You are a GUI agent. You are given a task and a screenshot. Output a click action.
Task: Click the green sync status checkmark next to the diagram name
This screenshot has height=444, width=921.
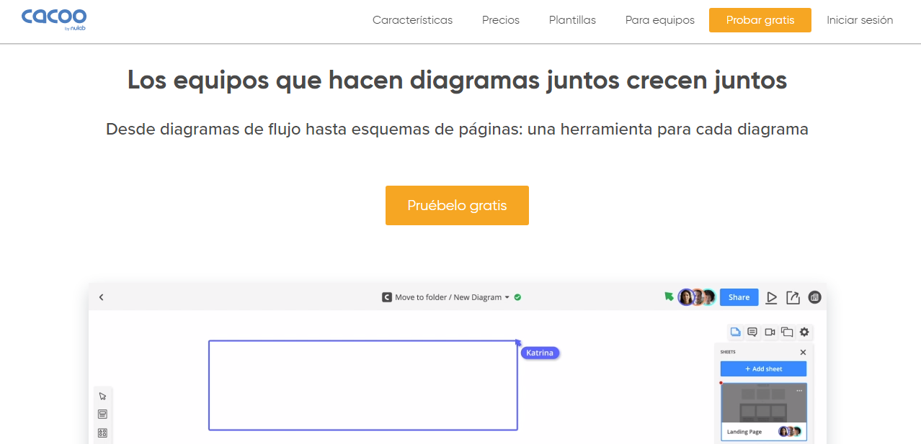coord(517,297)
